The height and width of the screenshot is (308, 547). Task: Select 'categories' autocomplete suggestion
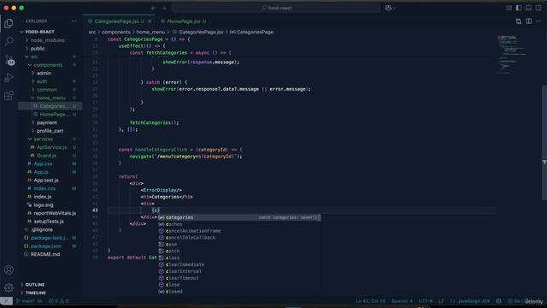pos(239,217)
